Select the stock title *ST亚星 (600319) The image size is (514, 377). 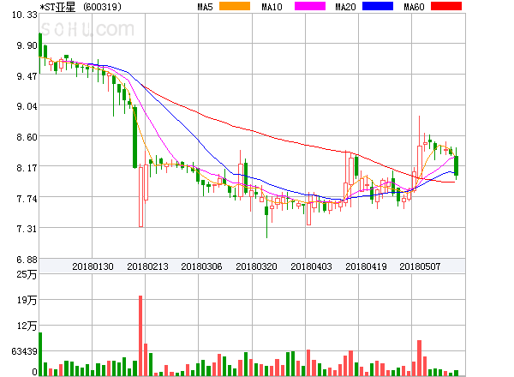81,7
